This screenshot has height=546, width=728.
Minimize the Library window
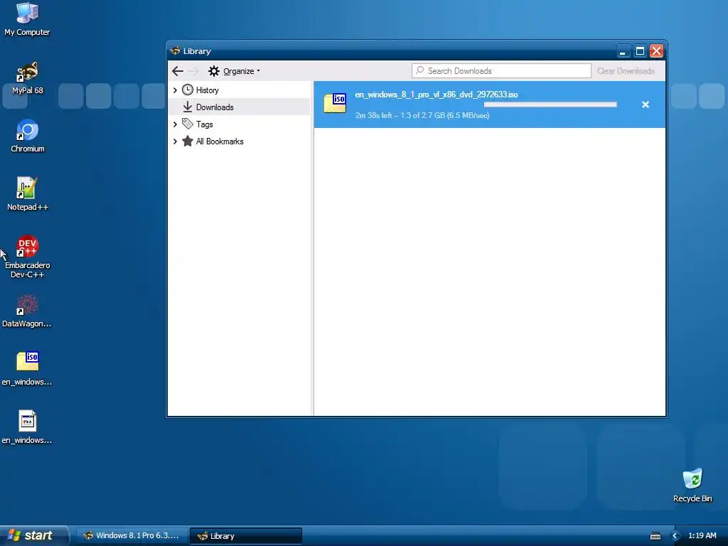(x=623, y=51)
